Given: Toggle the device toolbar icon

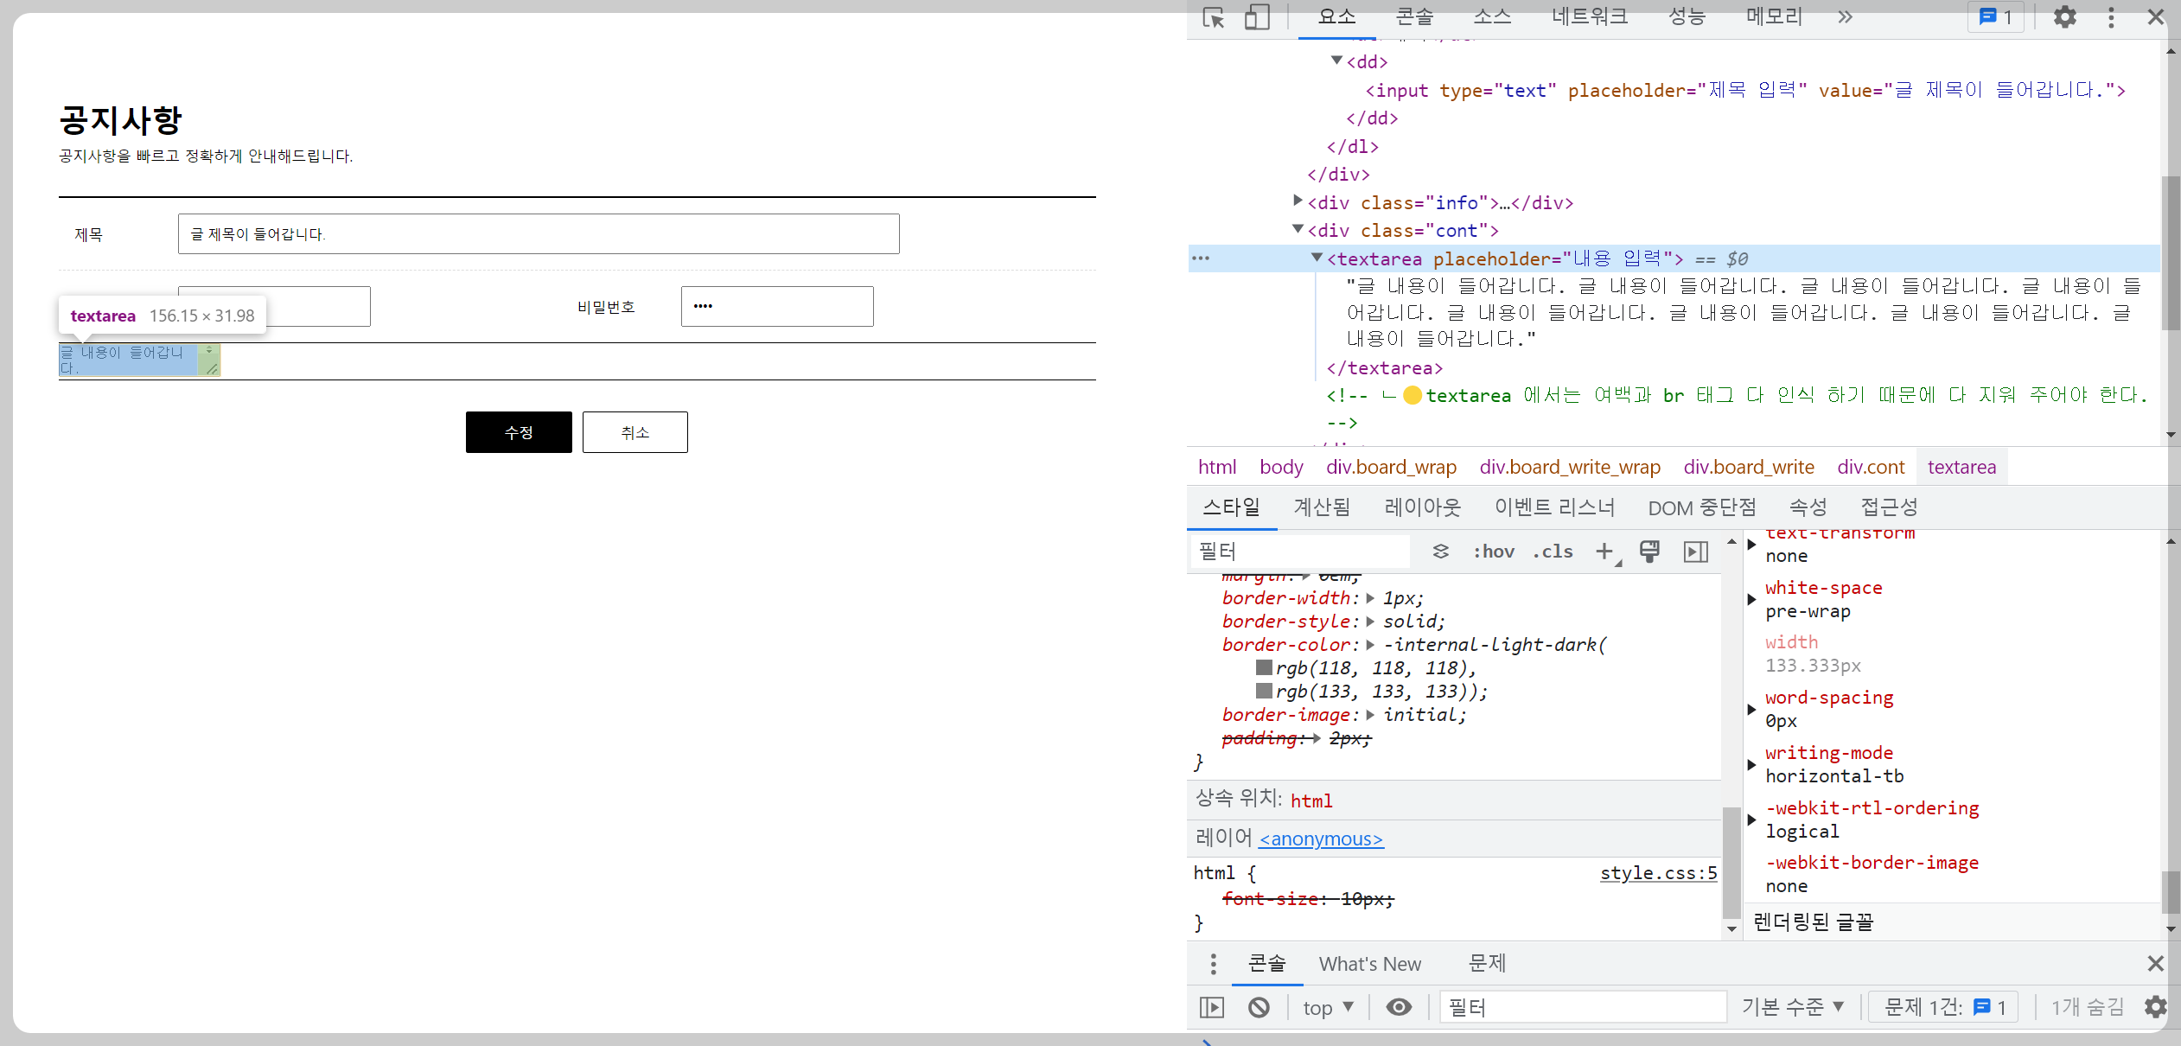Looking at the screenshot, I should [1257, 17].
